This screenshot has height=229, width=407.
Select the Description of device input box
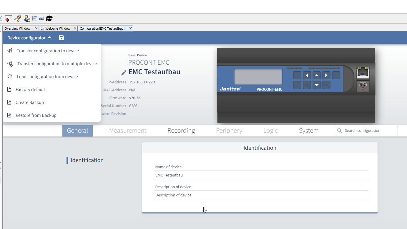pyautogui.click(x=261, y=195)
